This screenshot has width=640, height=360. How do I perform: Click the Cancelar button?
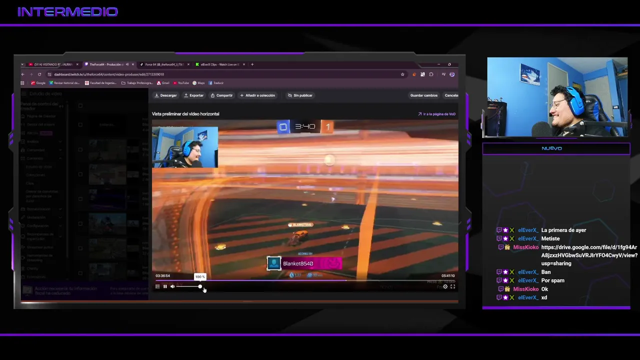click(x=451, y=95)
